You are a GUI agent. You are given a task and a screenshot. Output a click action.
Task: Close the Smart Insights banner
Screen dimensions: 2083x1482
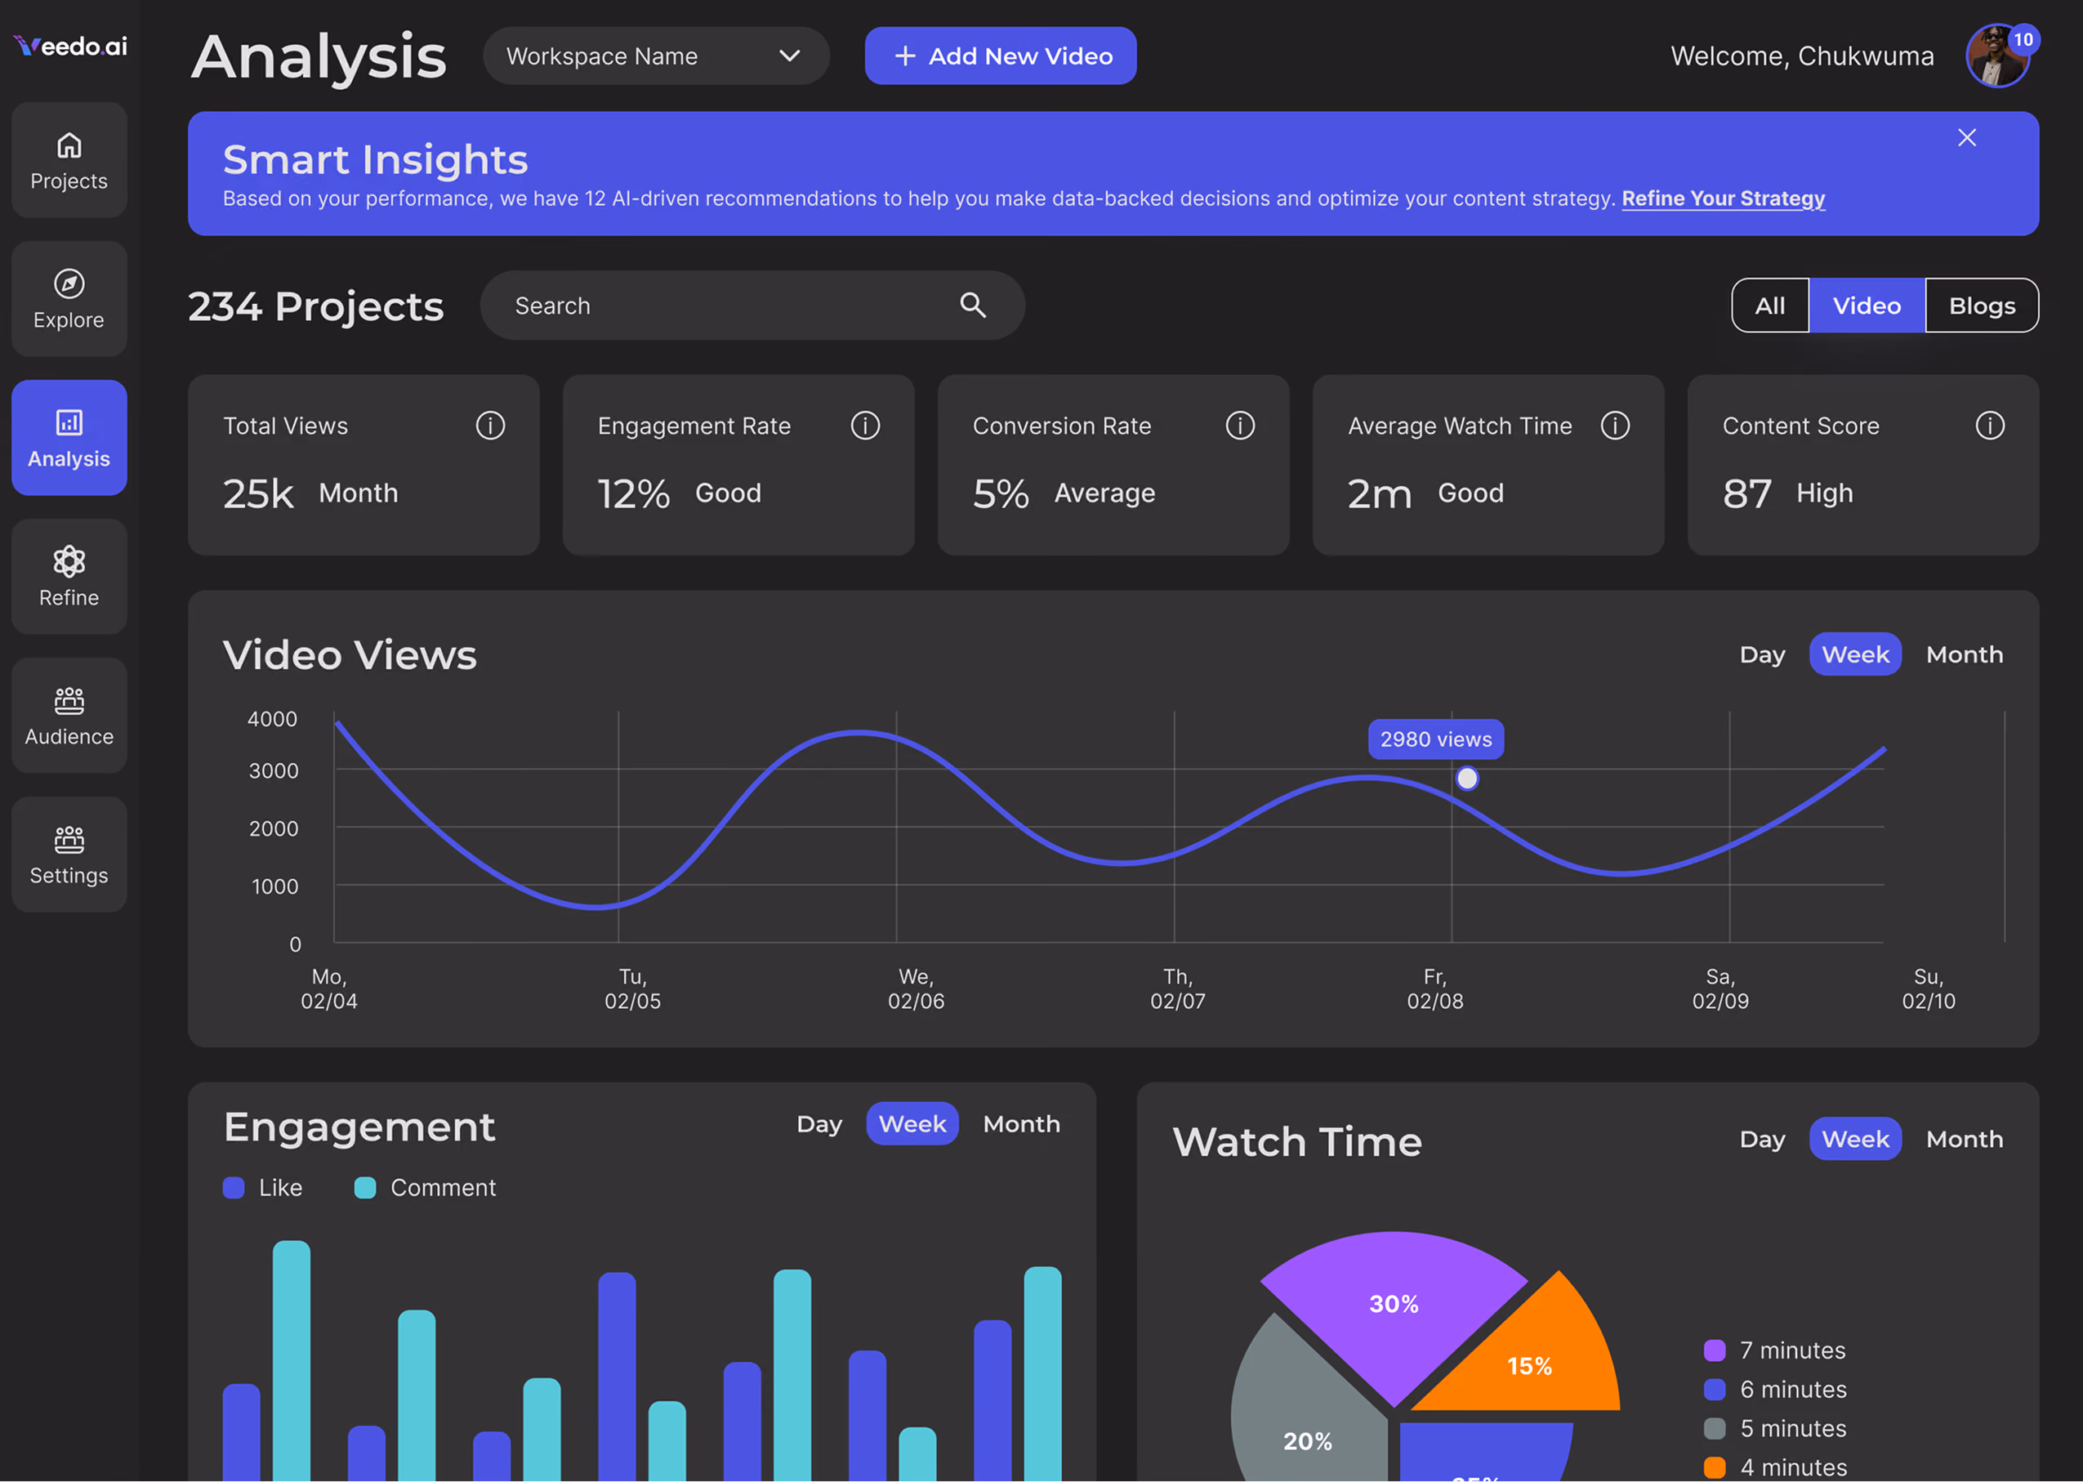1967,138
